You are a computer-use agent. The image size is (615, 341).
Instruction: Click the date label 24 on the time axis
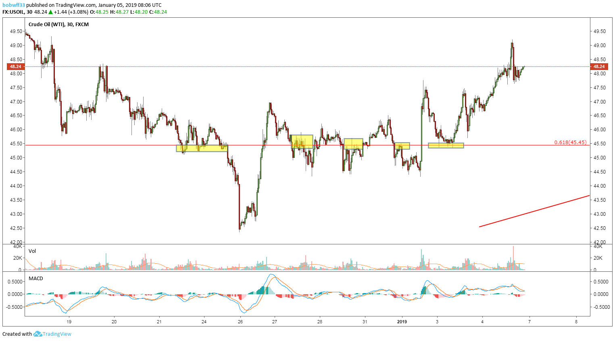(204, 322)
